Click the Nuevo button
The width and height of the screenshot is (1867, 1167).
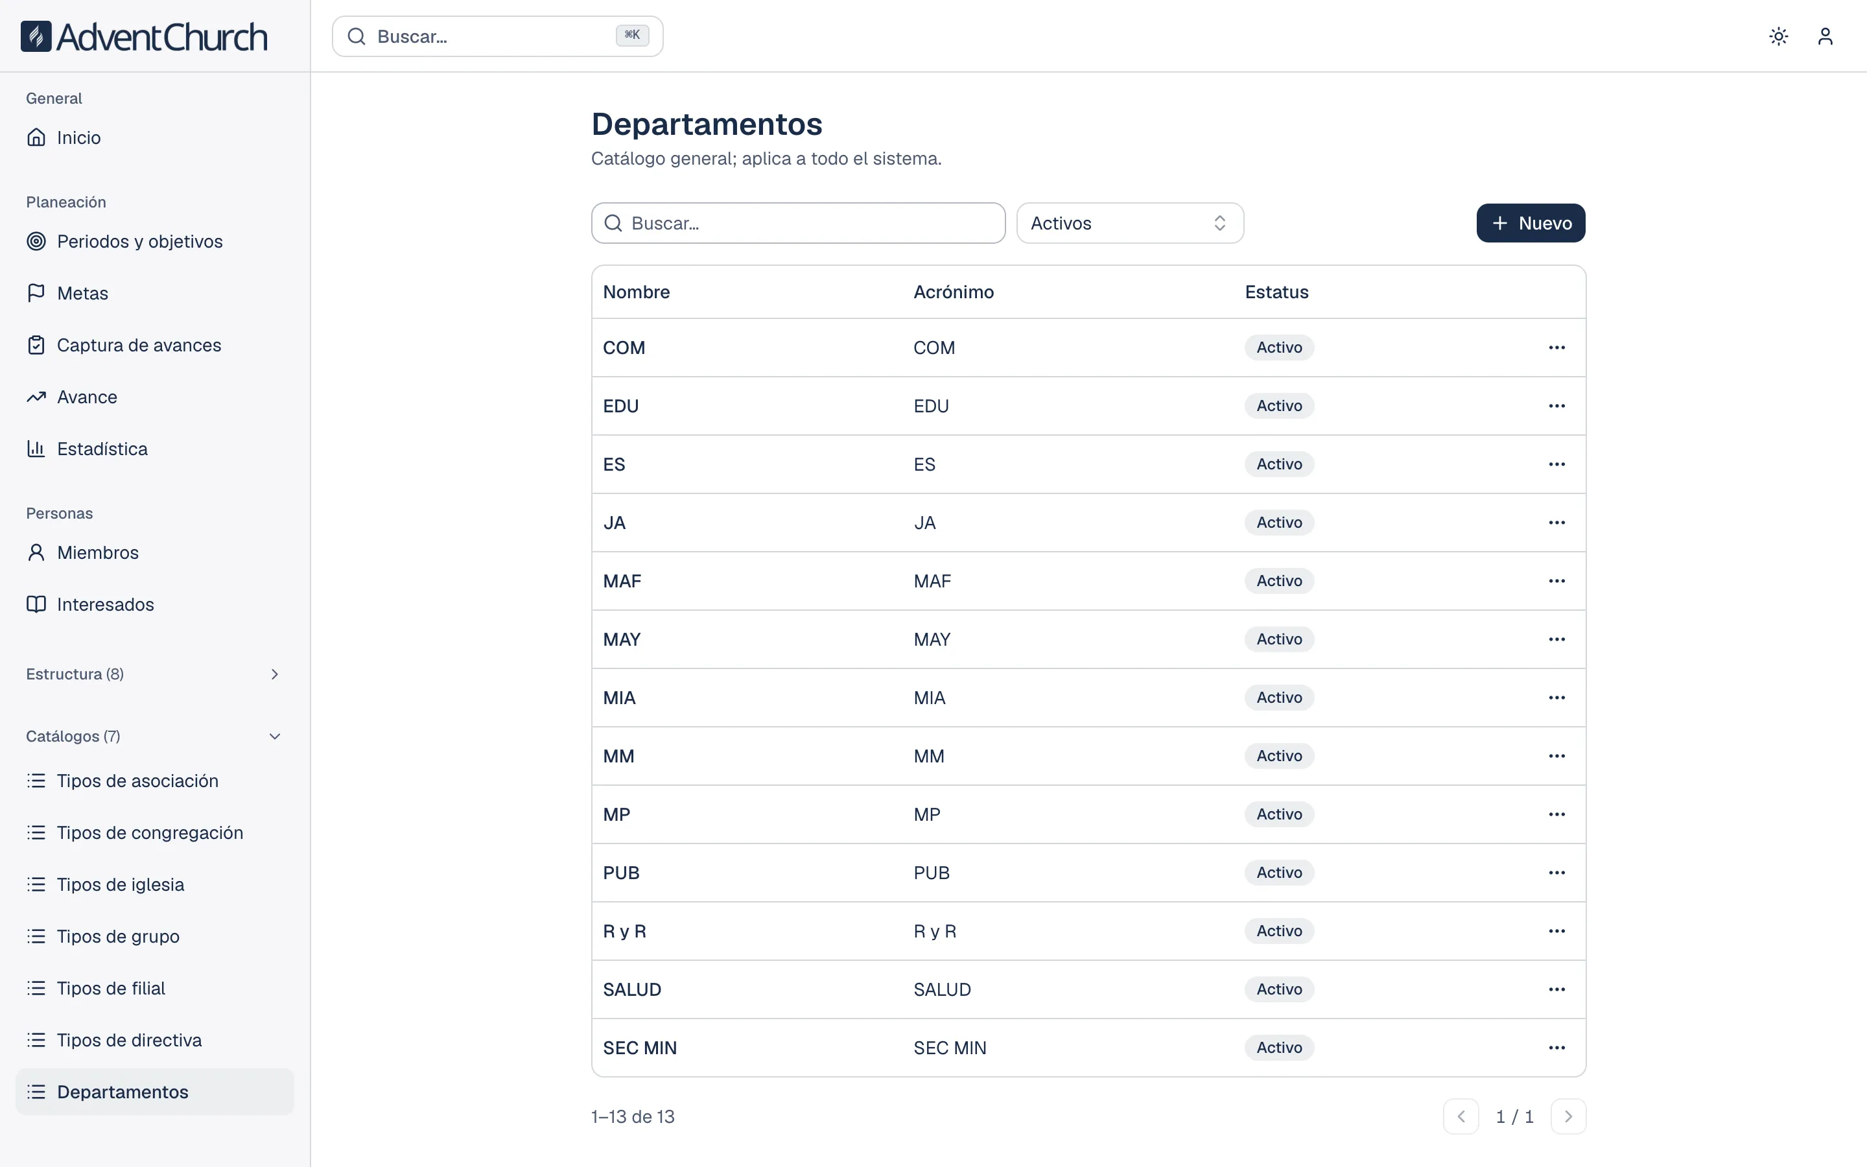pyautogui.click(x=1531, y=223)
